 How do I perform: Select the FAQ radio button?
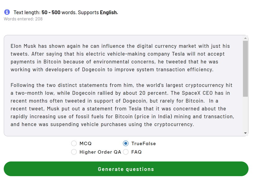point(126,152)
